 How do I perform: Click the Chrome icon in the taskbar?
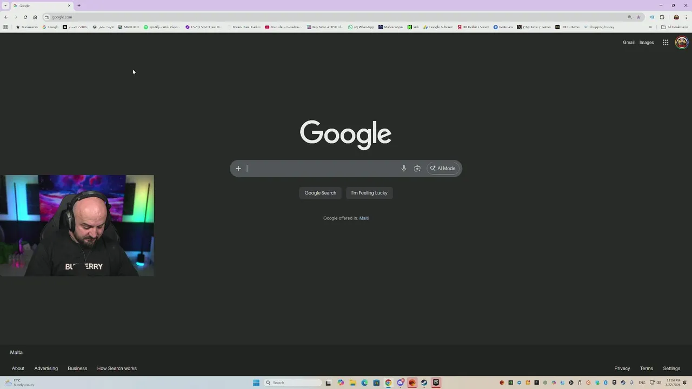click(x=388, y=383)
